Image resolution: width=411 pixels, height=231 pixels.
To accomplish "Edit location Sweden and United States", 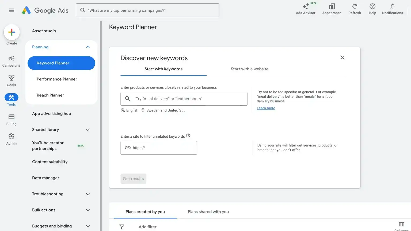I will pyautogui.click(x=163, y=110).
